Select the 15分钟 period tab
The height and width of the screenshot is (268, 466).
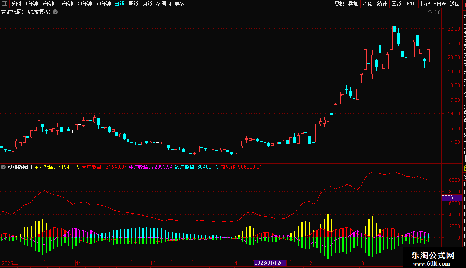tap(65, 4)
